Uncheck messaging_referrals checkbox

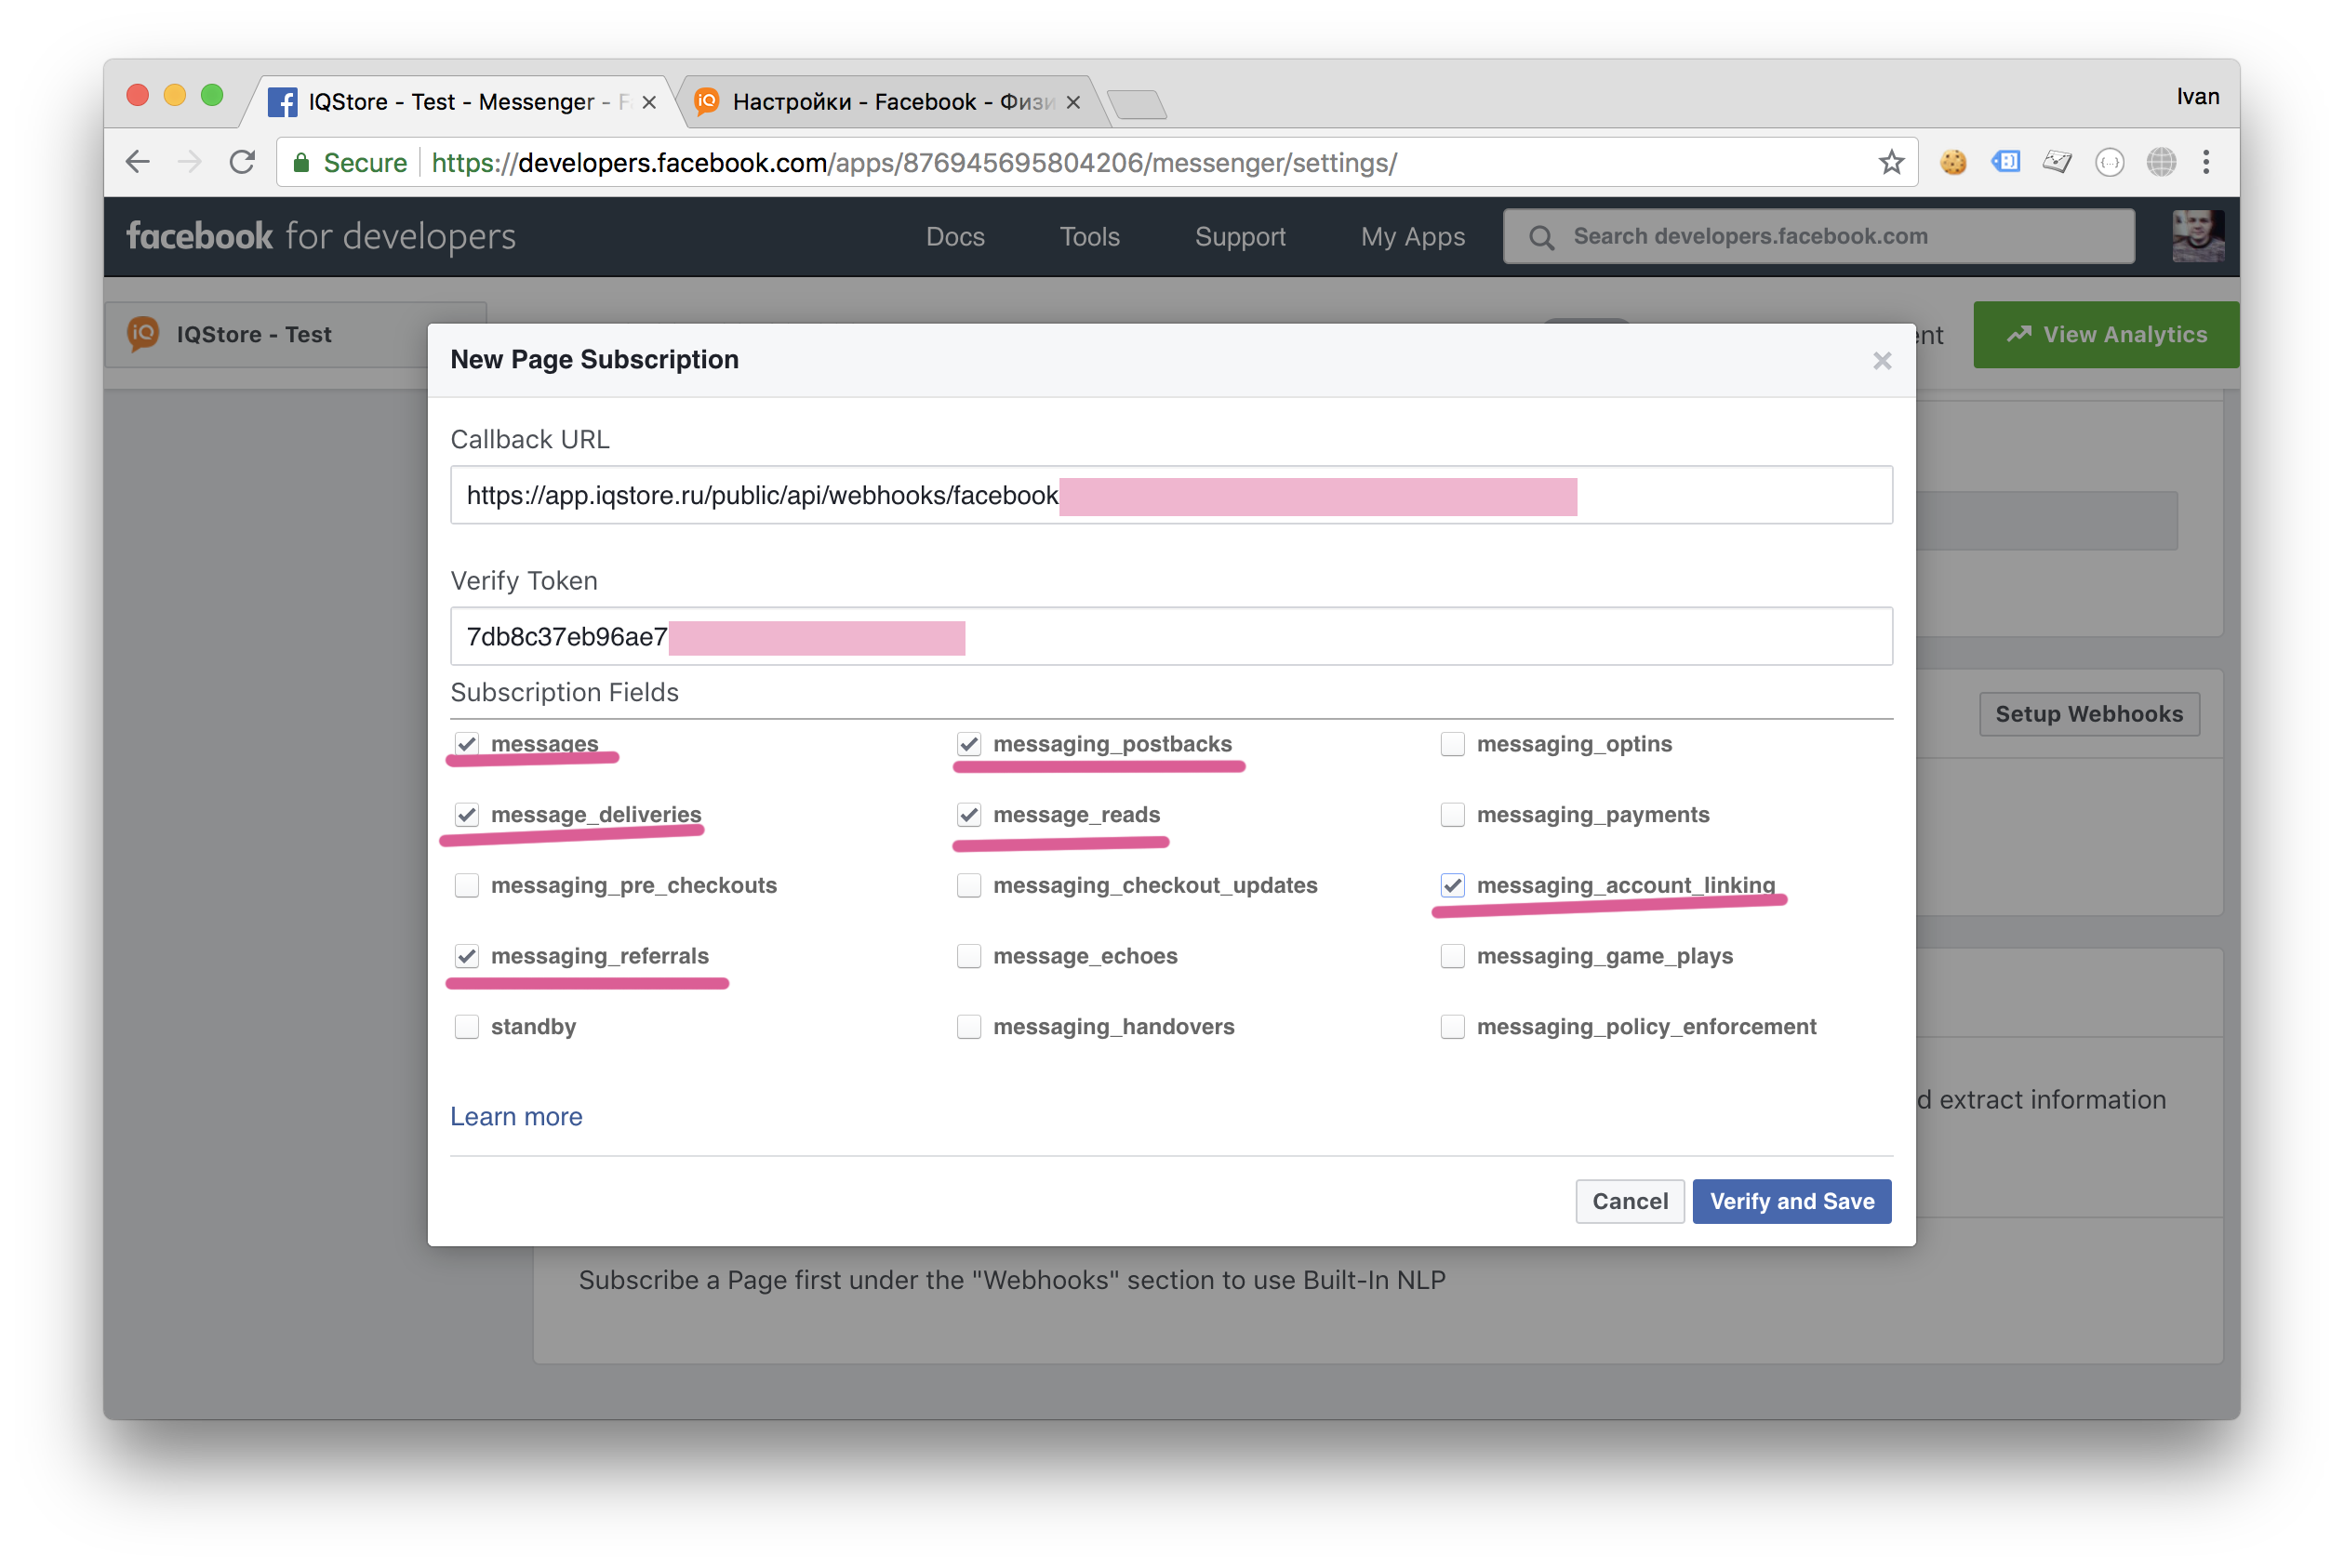[467, 957]
